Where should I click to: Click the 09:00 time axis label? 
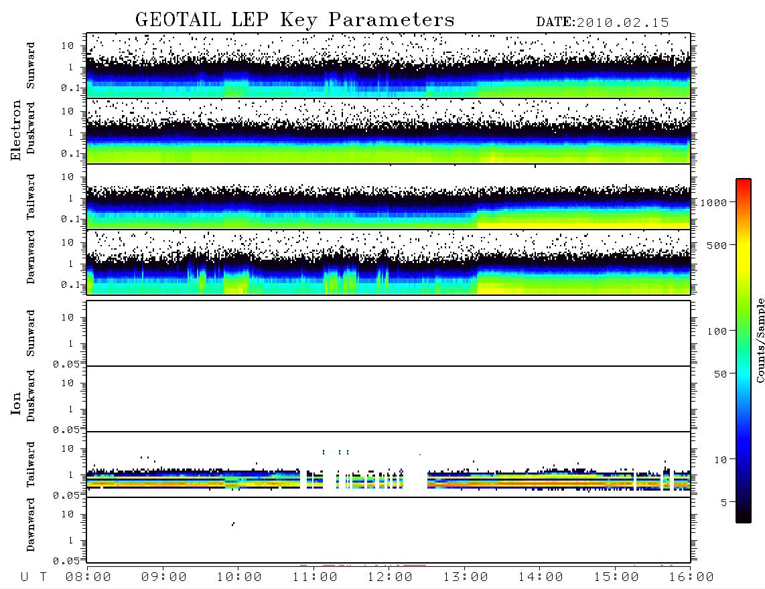[x=164, y=578]
